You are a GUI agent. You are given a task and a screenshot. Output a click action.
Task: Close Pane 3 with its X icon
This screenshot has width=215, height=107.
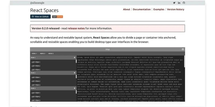pyautogui.click(x=75, y=88)
